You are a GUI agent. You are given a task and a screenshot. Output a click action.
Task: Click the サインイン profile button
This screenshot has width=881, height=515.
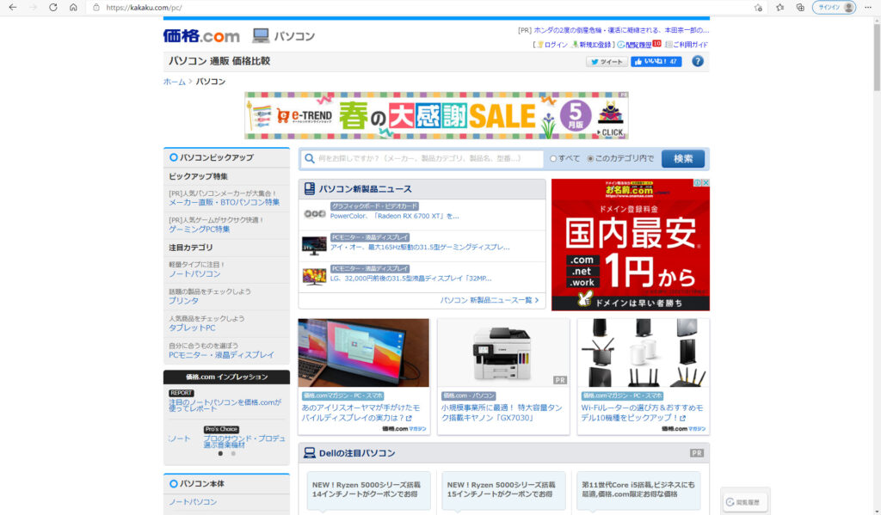click(835, 7)
